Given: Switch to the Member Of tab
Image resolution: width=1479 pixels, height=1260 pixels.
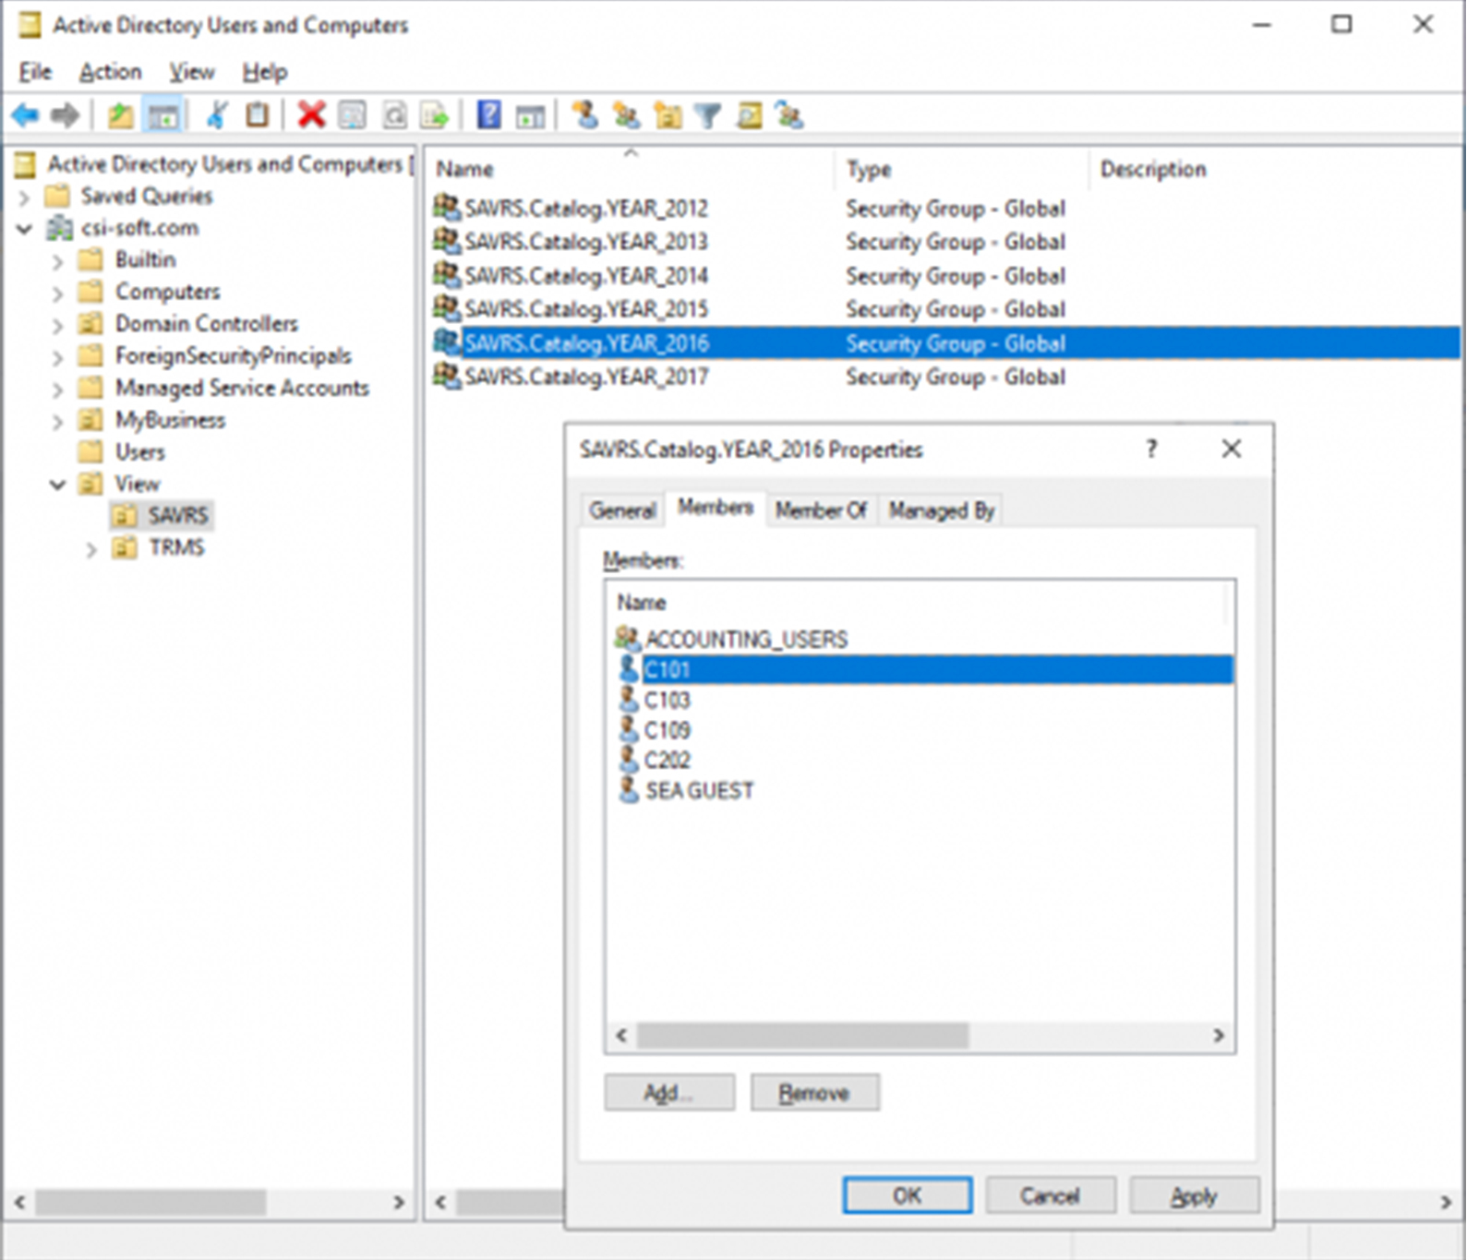Looking at the screenshot, I should [821, 509].
